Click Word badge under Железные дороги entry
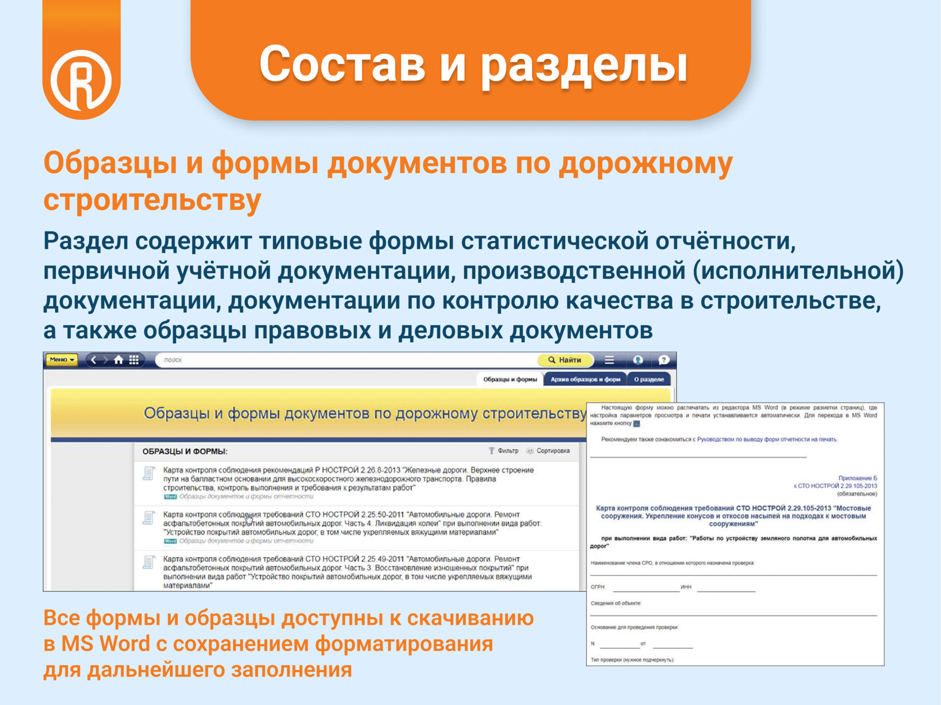 point(170,497)
